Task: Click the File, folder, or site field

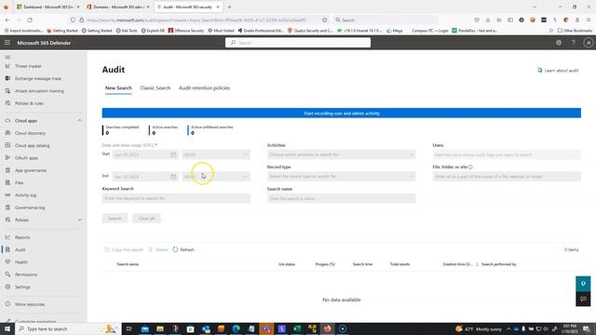Action: click(x=507, y=177)
